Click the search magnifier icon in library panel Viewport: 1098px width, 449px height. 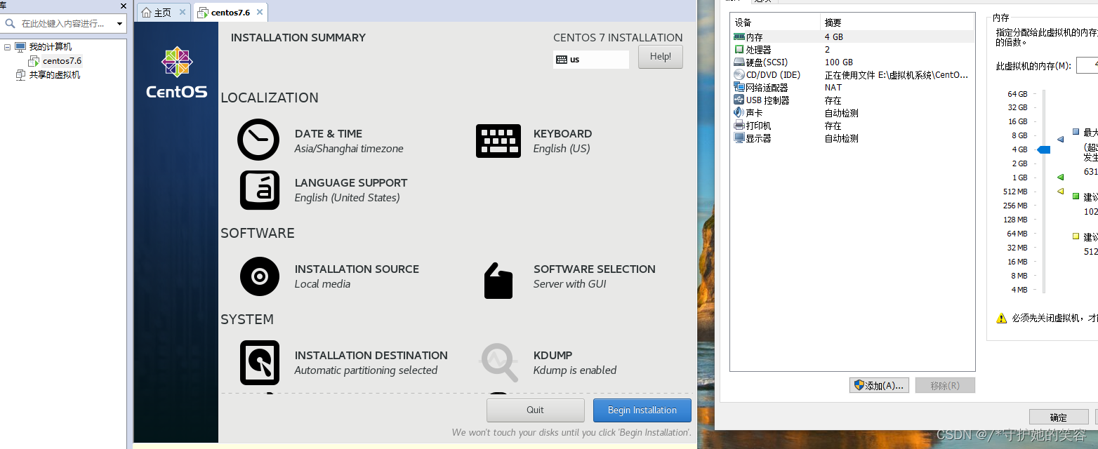[x=11, y=23]
